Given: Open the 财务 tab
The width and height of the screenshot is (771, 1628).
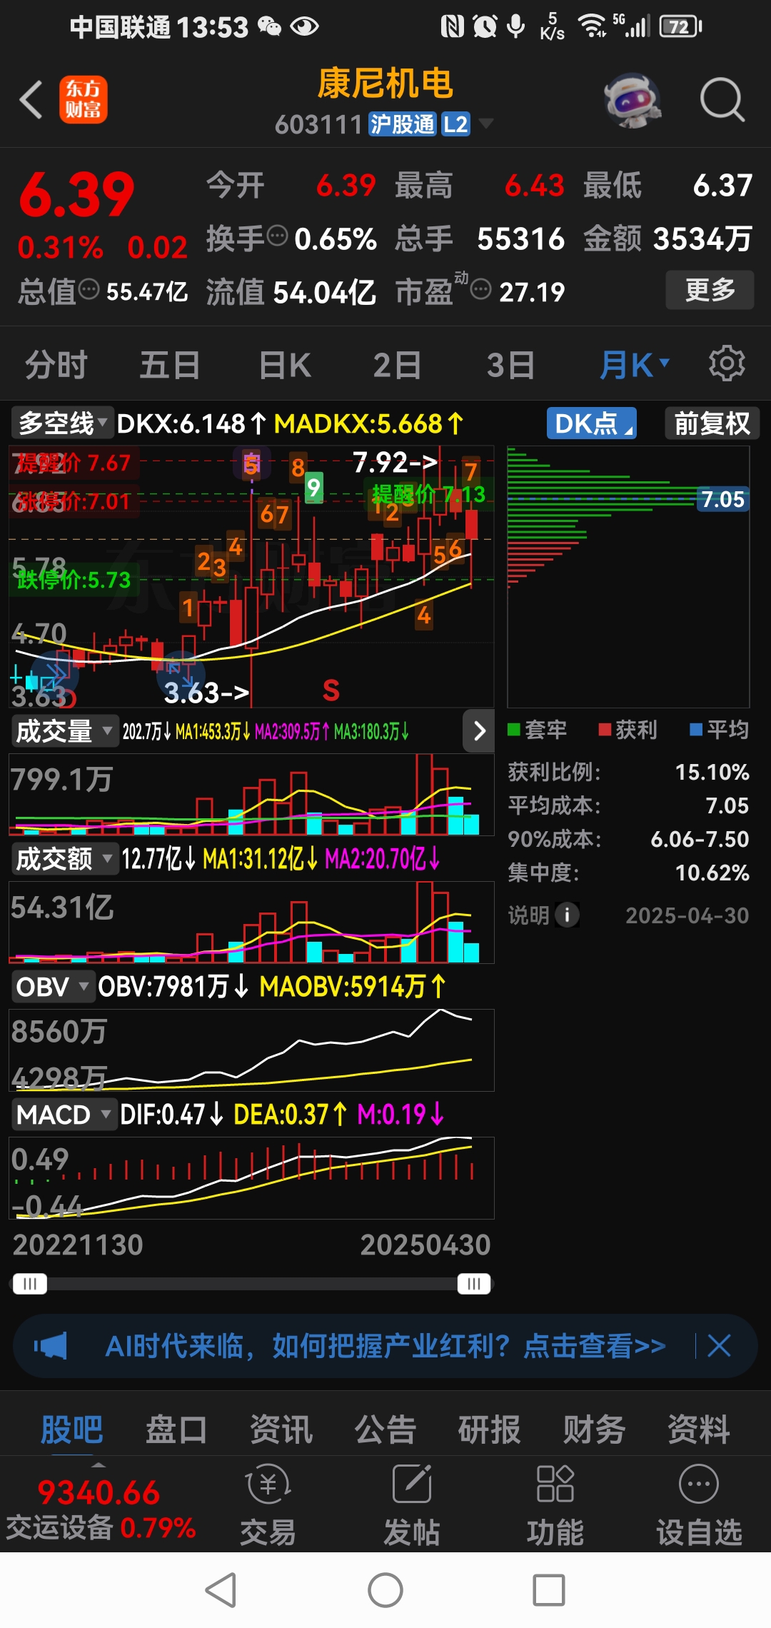Looking at the screenshot, I should point(594,1429).
